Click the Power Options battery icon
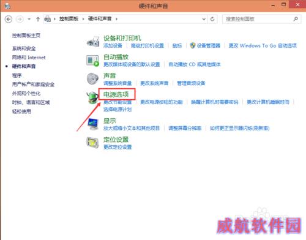The width and height of the screenshot is (306, 240). tap(92, 98)
